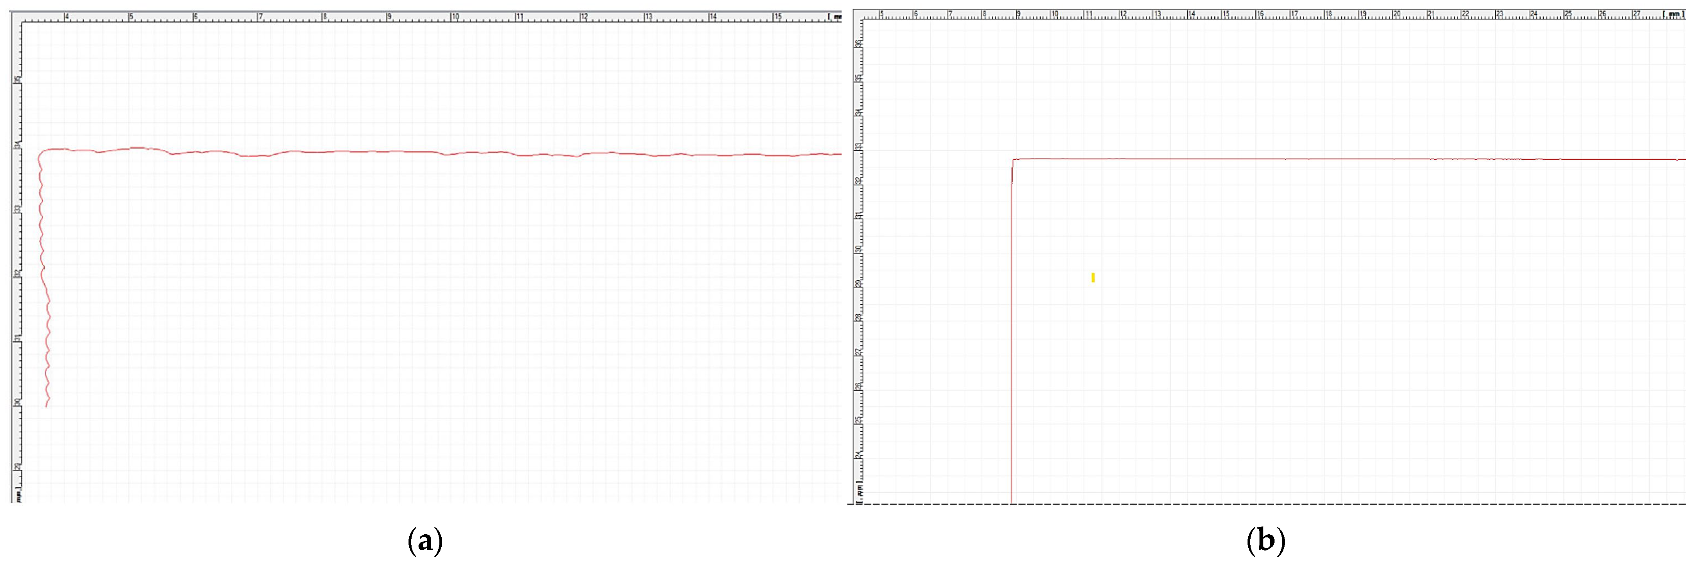This screenshot has width=1695, height=564.
Task: Click the bottom end of left wavy vertical profile
Action: [x=46, y=406]
